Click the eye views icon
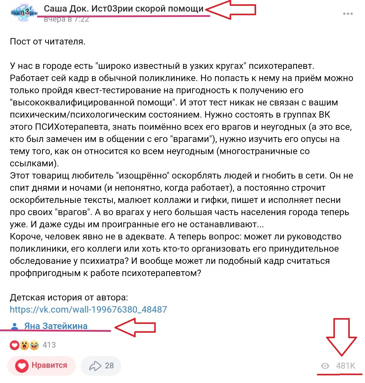The height and width of the screenshot is (383, 365). (x=325, y=366)
